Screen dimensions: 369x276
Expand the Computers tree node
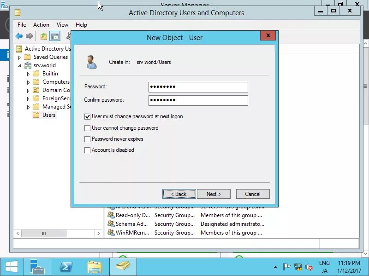point(28,82)
